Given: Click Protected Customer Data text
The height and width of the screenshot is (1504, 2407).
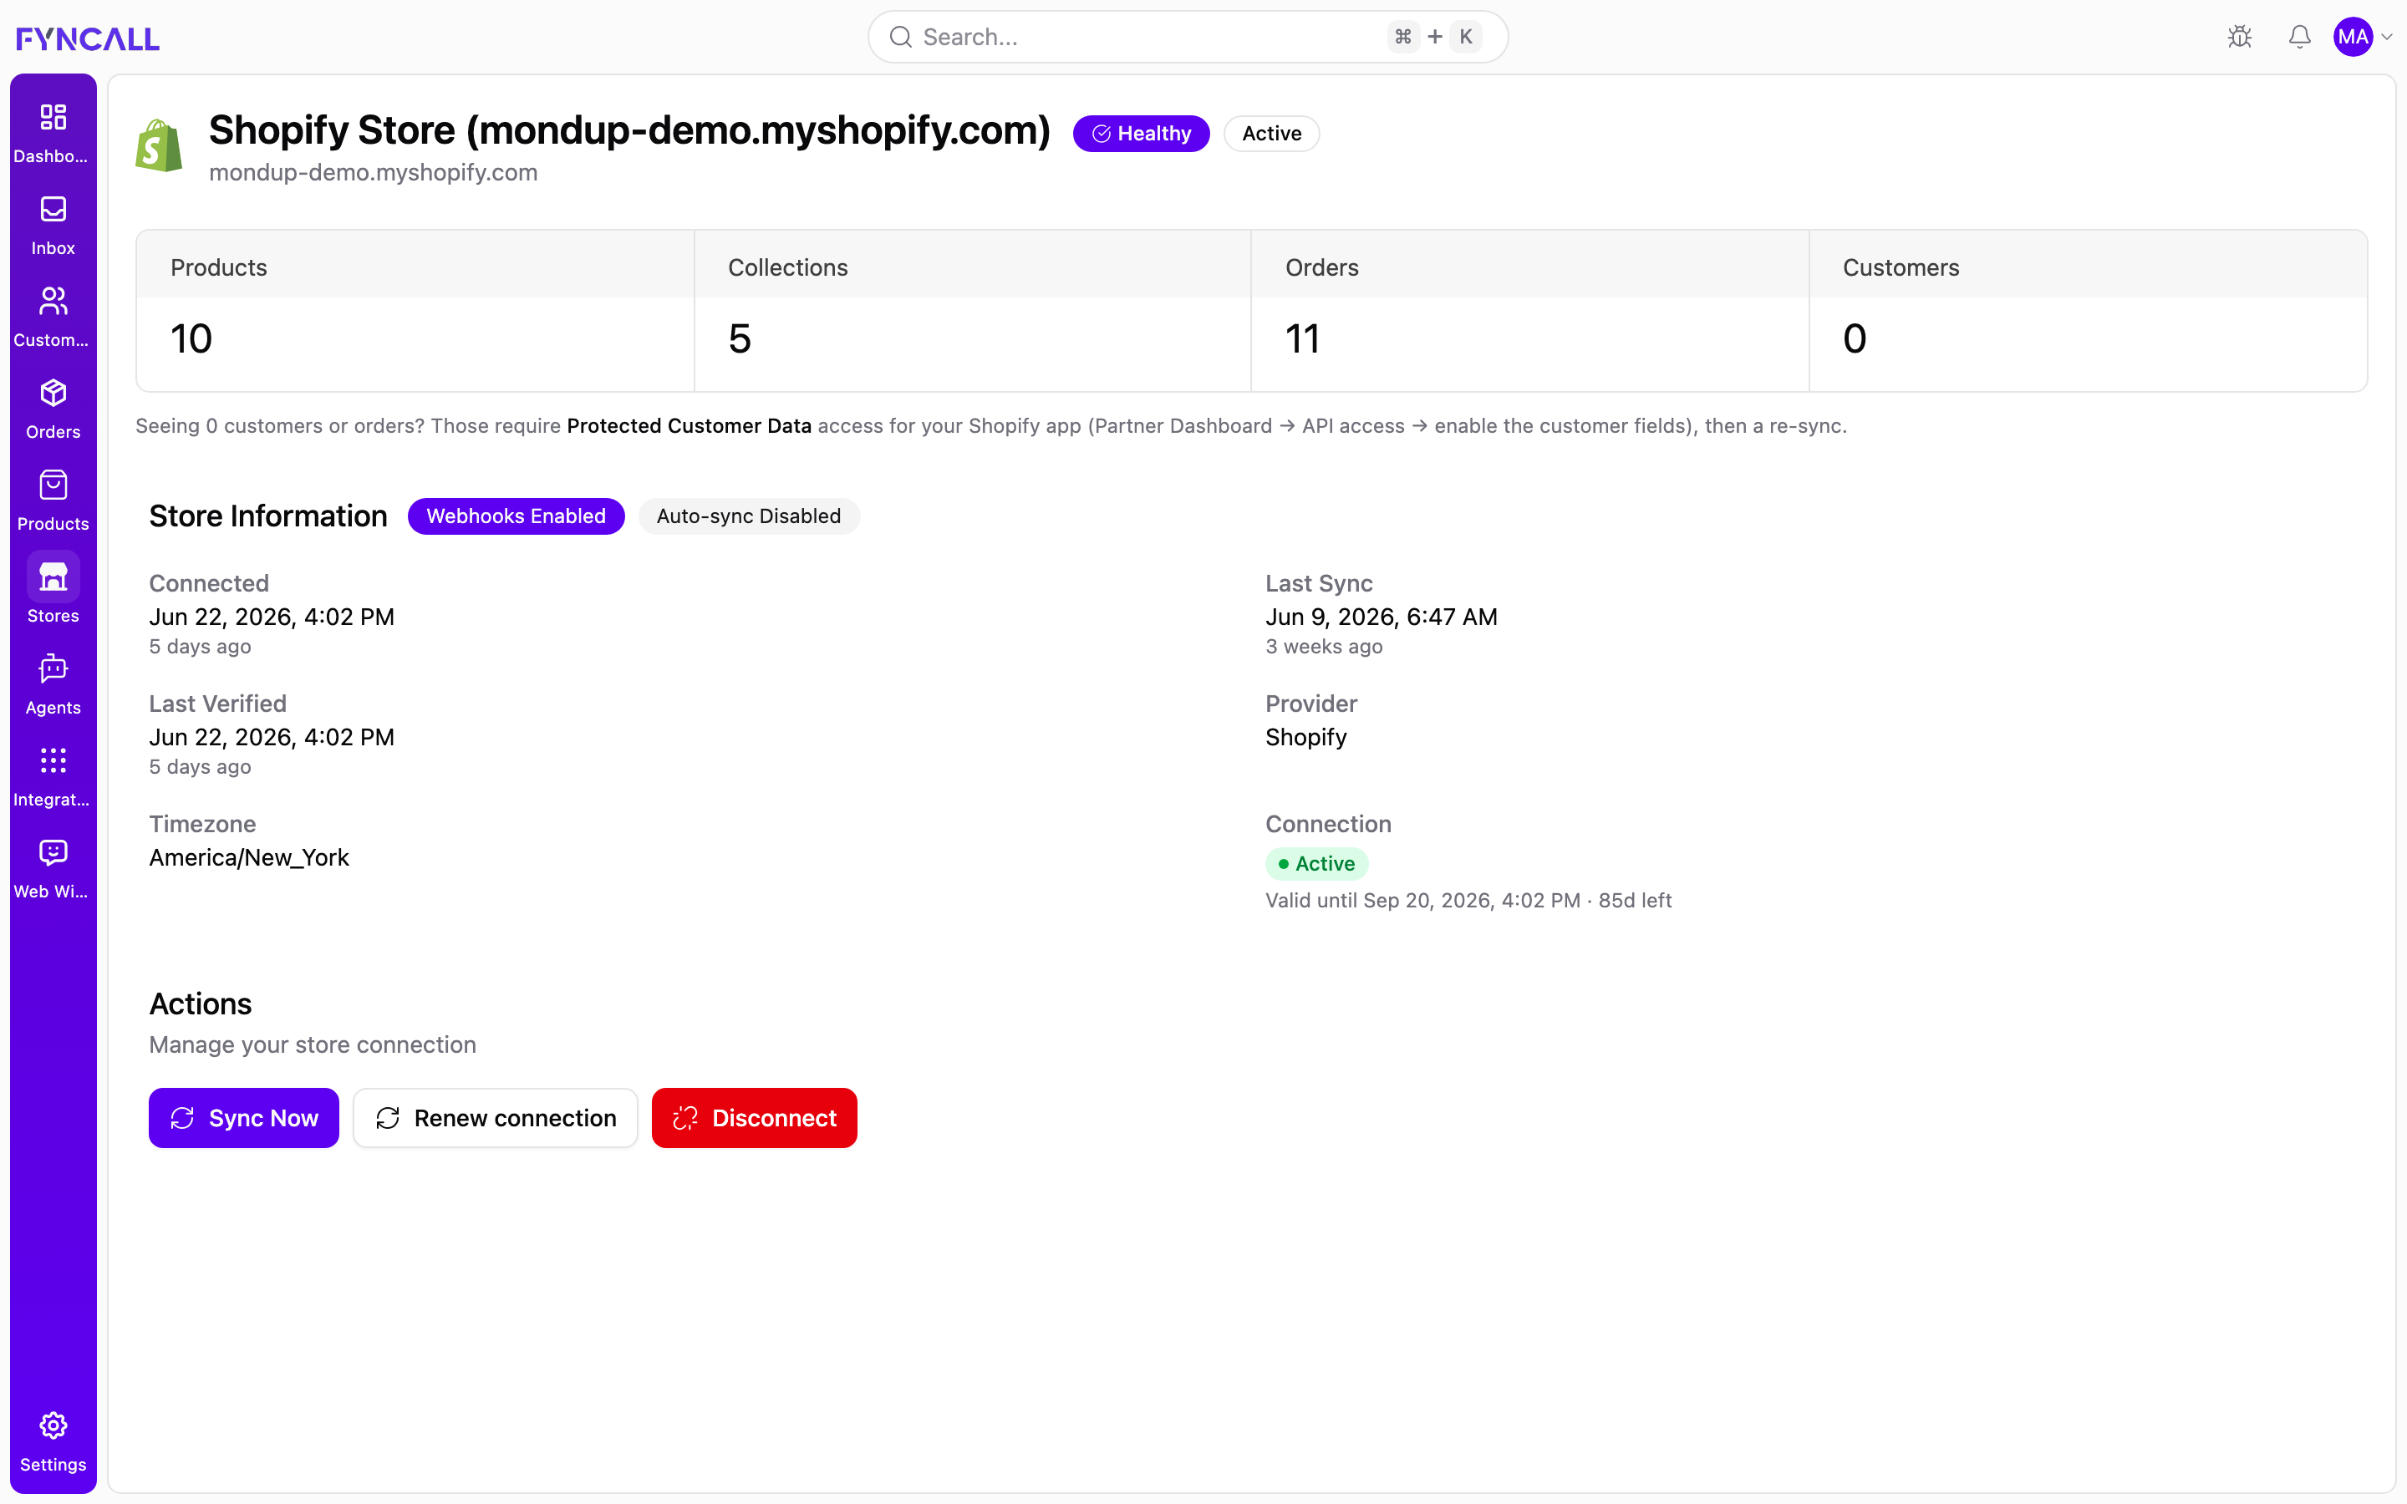Looking at the screenshot, I should 689,426.
